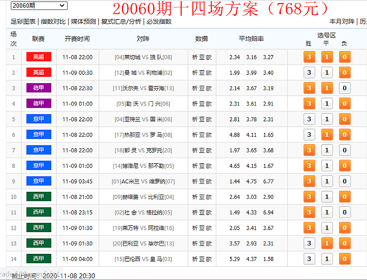Deselect the loss (0) pick for match 14 巴伦西

[345, 259]
